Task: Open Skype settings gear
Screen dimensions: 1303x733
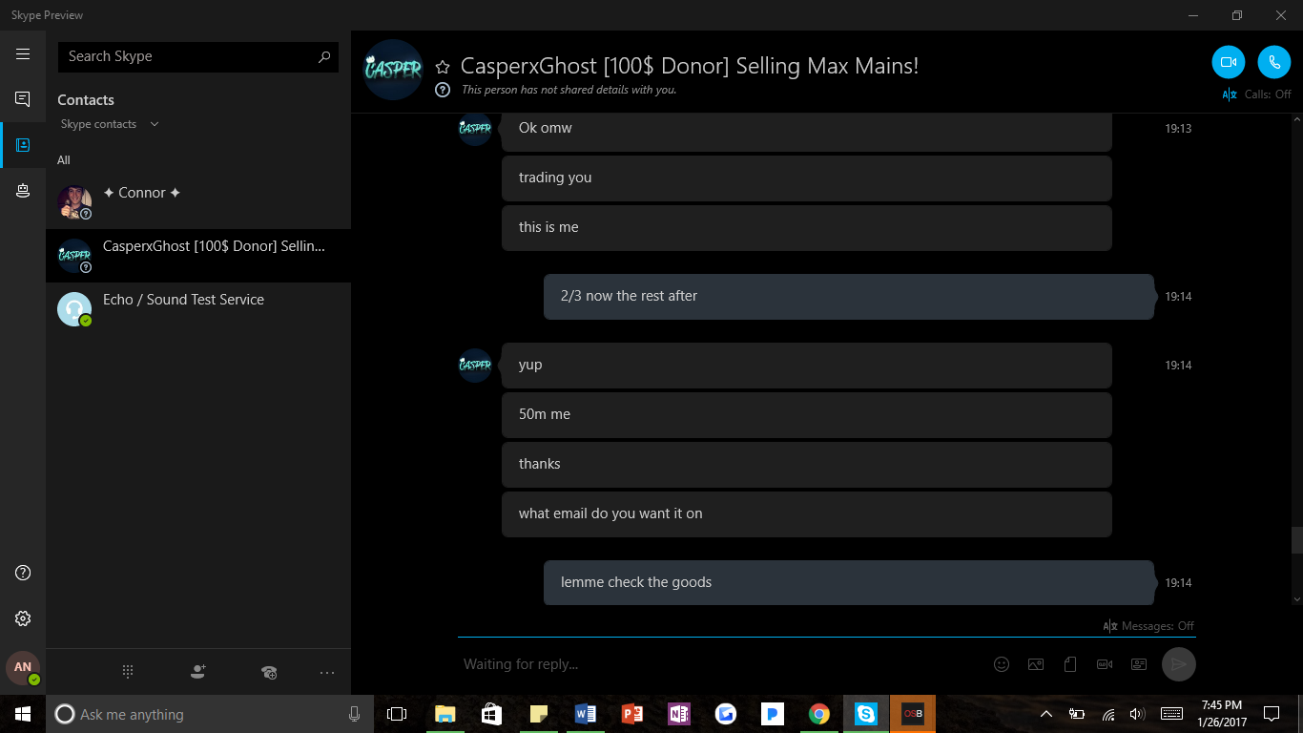Action: (x=23, y=618)
